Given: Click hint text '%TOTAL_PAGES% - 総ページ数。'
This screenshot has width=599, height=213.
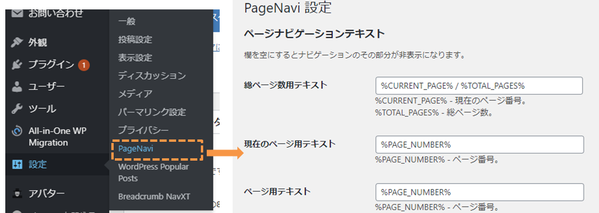Looking at the screenshot, I should (433, 113).
